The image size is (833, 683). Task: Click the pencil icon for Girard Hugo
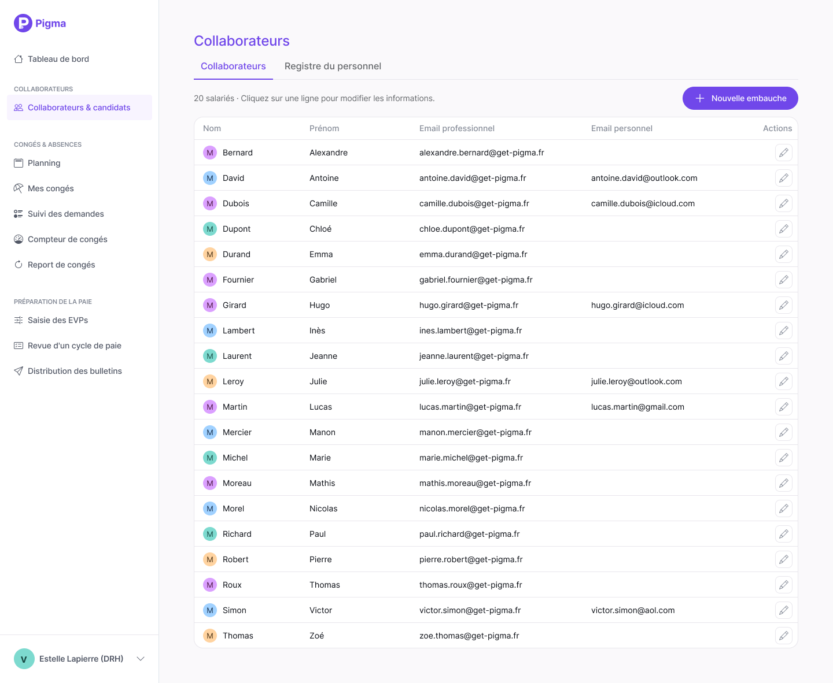(784, 305)
